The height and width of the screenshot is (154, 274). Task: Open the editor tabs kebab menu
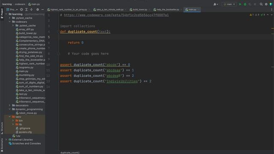(271, 9)
